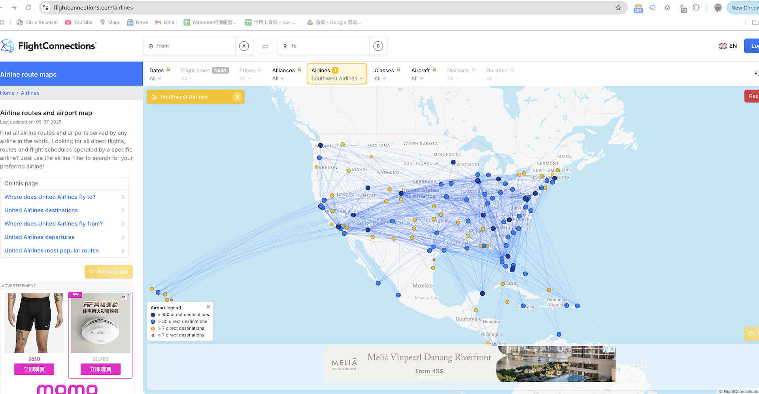The image size is (759, 394).
Task: Click the To airport input field
Action: [323, 46]
